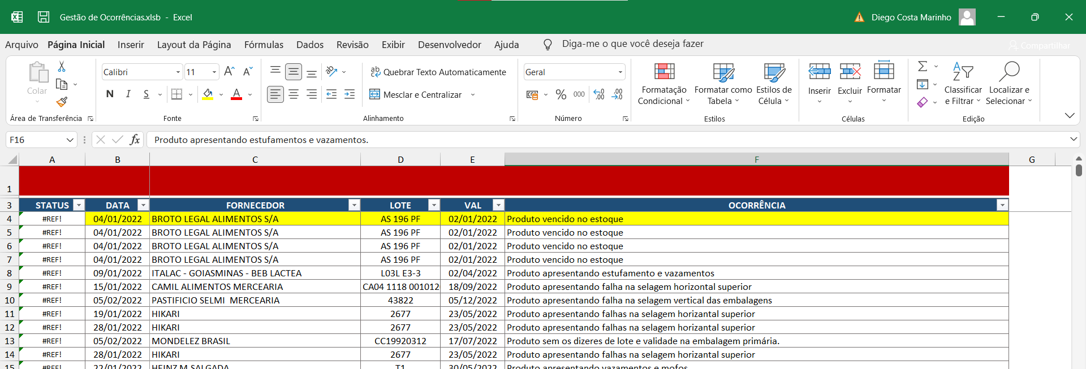Decrease decimal places
This screenshot has width=1086, height=369.
[x=617, y=94]
